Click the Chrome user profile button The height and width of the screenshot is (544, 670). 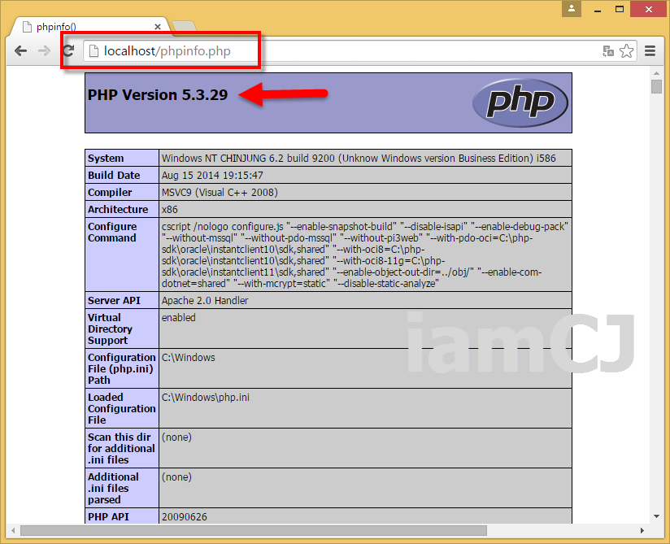pyautogui.click(x=572, y=9)
